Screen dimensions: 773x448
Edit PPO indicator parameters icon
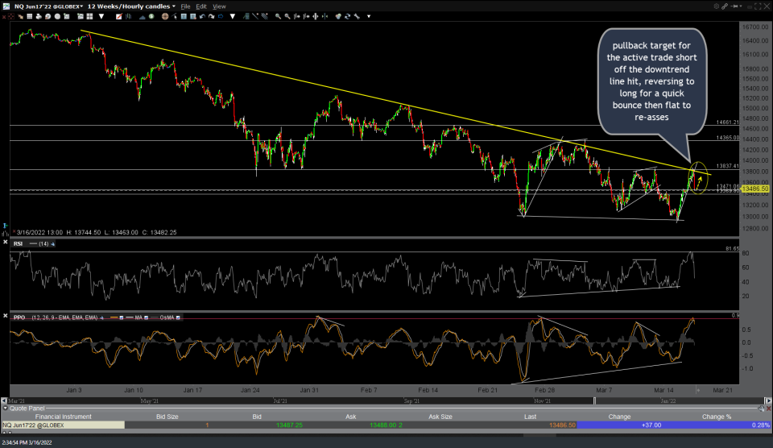pos(102,317)
